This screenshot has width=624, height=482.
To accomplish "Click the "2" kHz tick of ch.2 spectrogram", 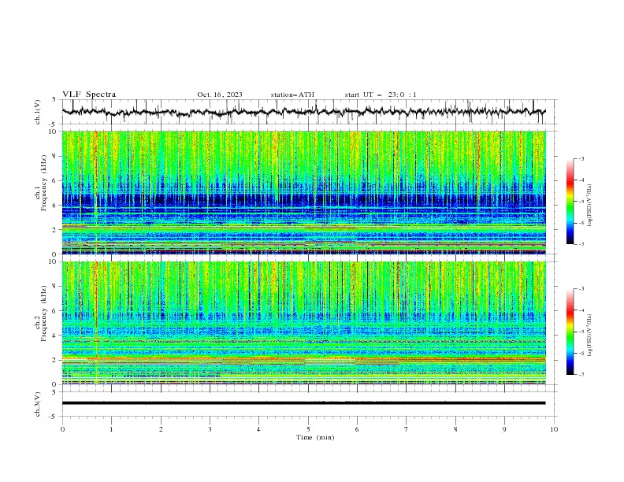I will [x=54, y=360].
